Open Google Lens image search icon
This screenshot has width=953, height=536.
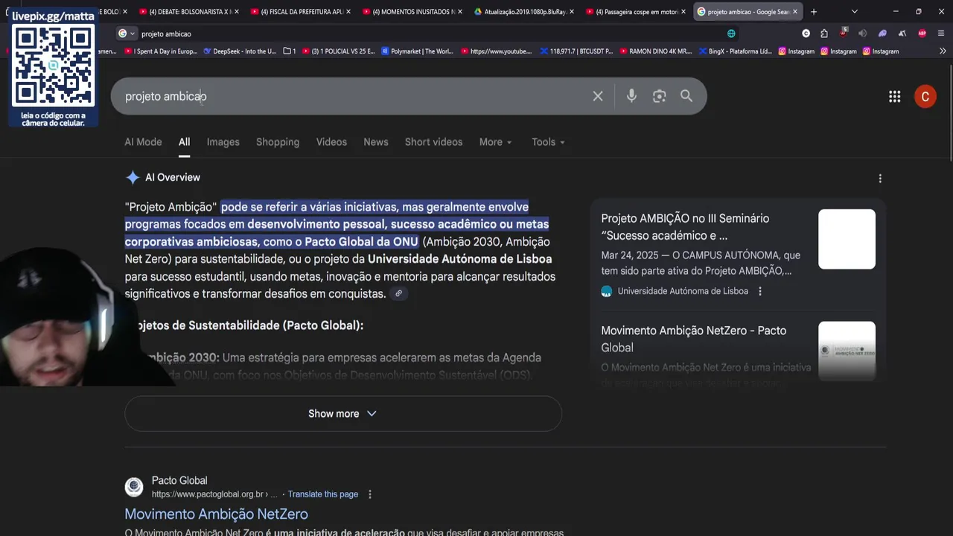659,96
